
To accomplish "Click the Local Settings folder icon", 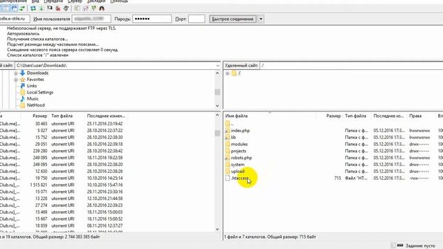I will [23, 92].
